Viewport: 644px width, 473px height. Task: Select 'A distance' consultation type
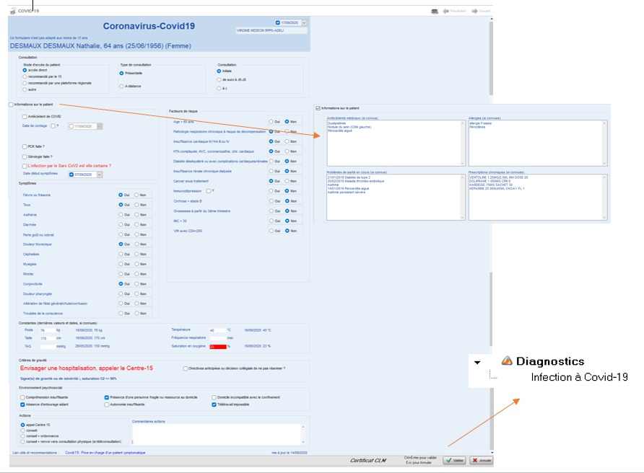tap(122, 87)
